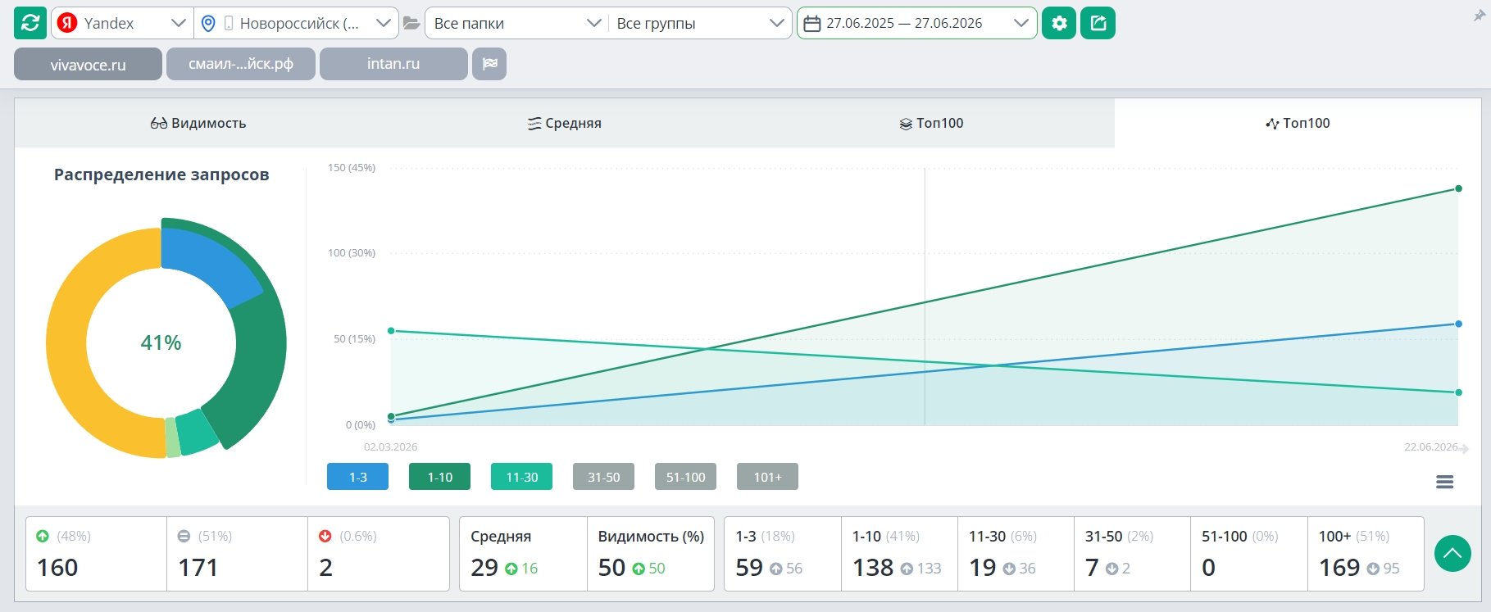Open the Yandex search engine dropdown
The height and width of the screenshot is (612, 1491).
click(123, 23)
